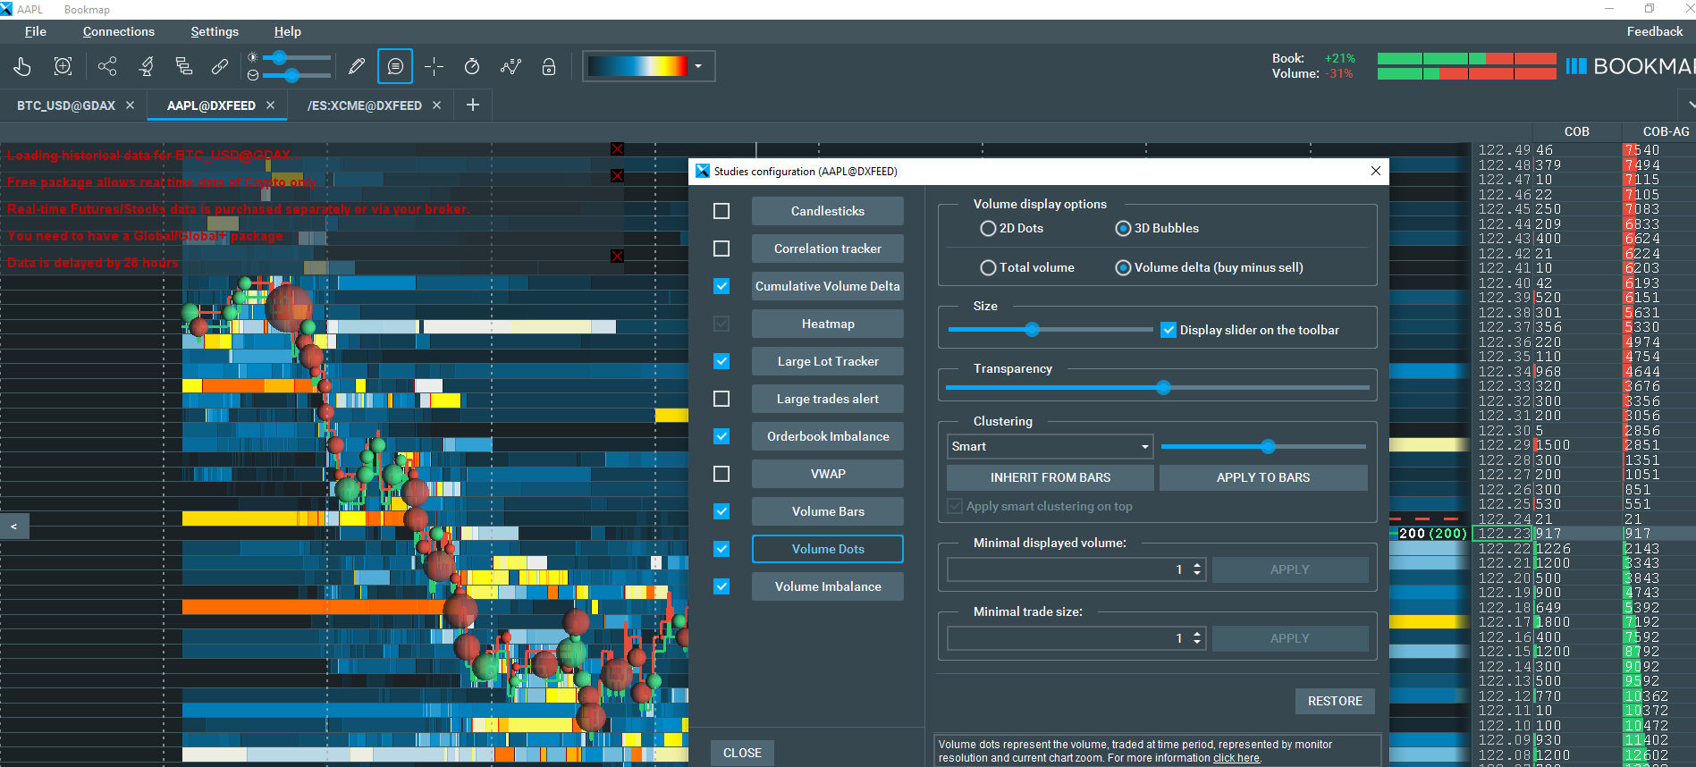Image resolution: width=1696 pixels, height=767 pixels.
Task: Click the RESTORE button
Action: pyautogui.click(x=1335, y=701)
